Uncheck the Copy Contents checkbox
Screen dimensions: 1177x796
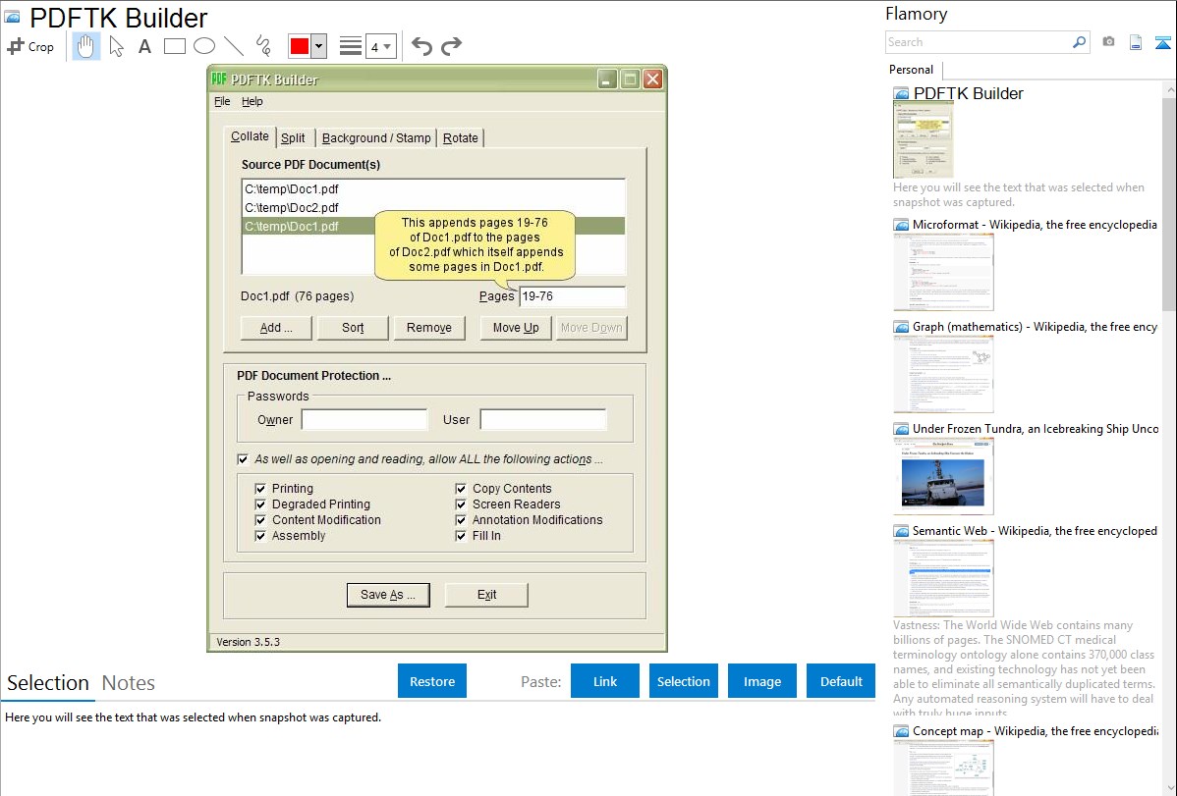[x=461, y=489]
